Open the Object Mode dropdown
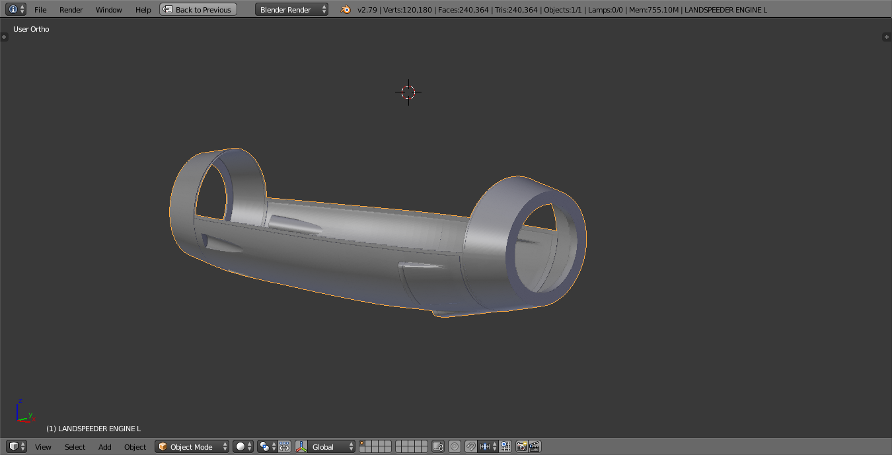This screenshot has height=455, width=892. click(192, 446)
